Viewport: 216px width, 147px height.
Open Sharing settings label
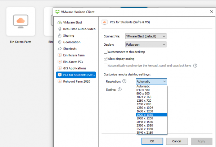69,36
